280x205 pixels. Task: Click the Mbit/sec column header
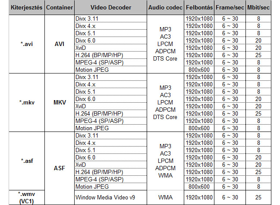point(258,8)
